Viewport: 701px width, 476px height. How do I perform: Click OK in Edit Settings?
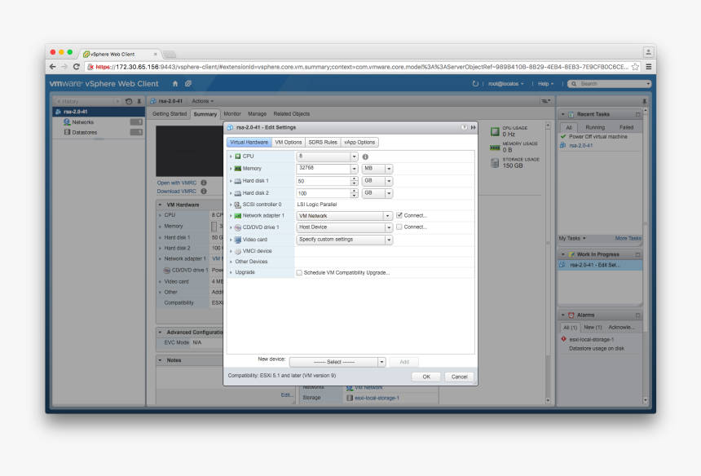point(426,377)
